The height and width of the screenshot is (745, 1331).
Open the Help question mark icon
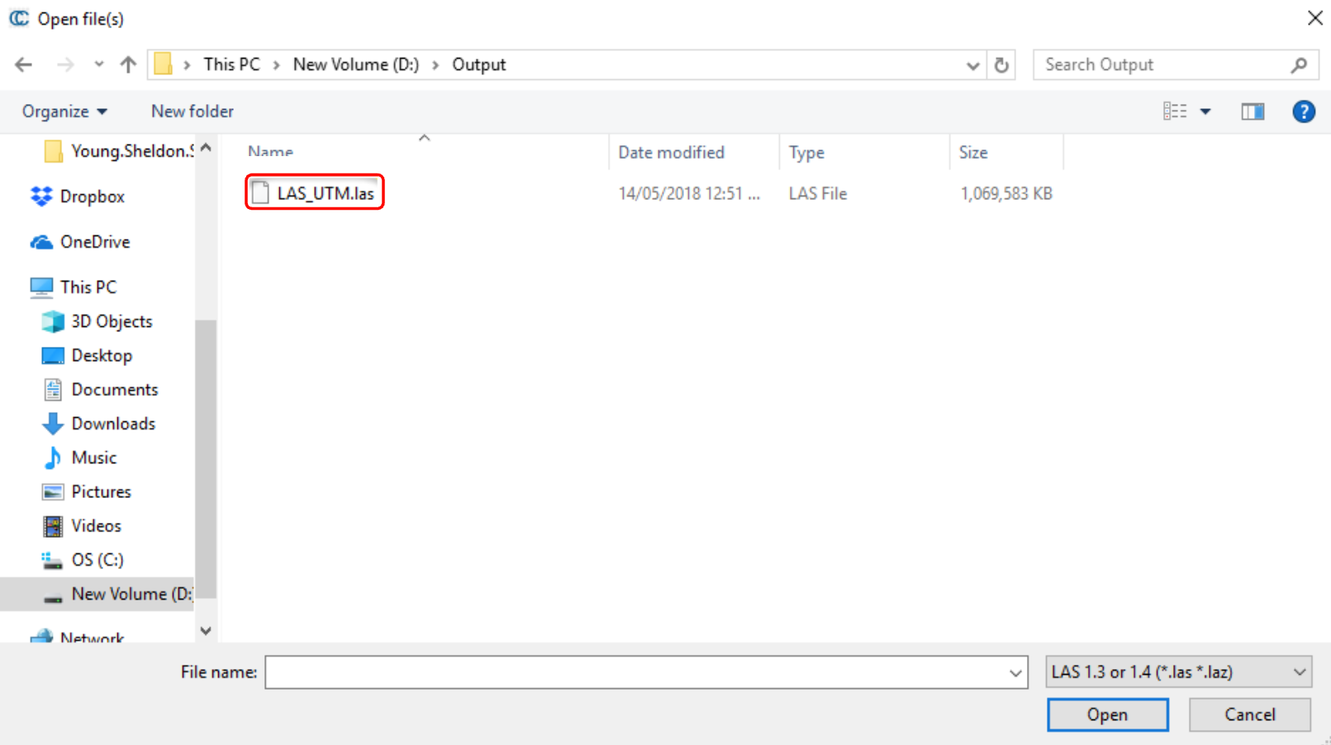coord(1303,112)
